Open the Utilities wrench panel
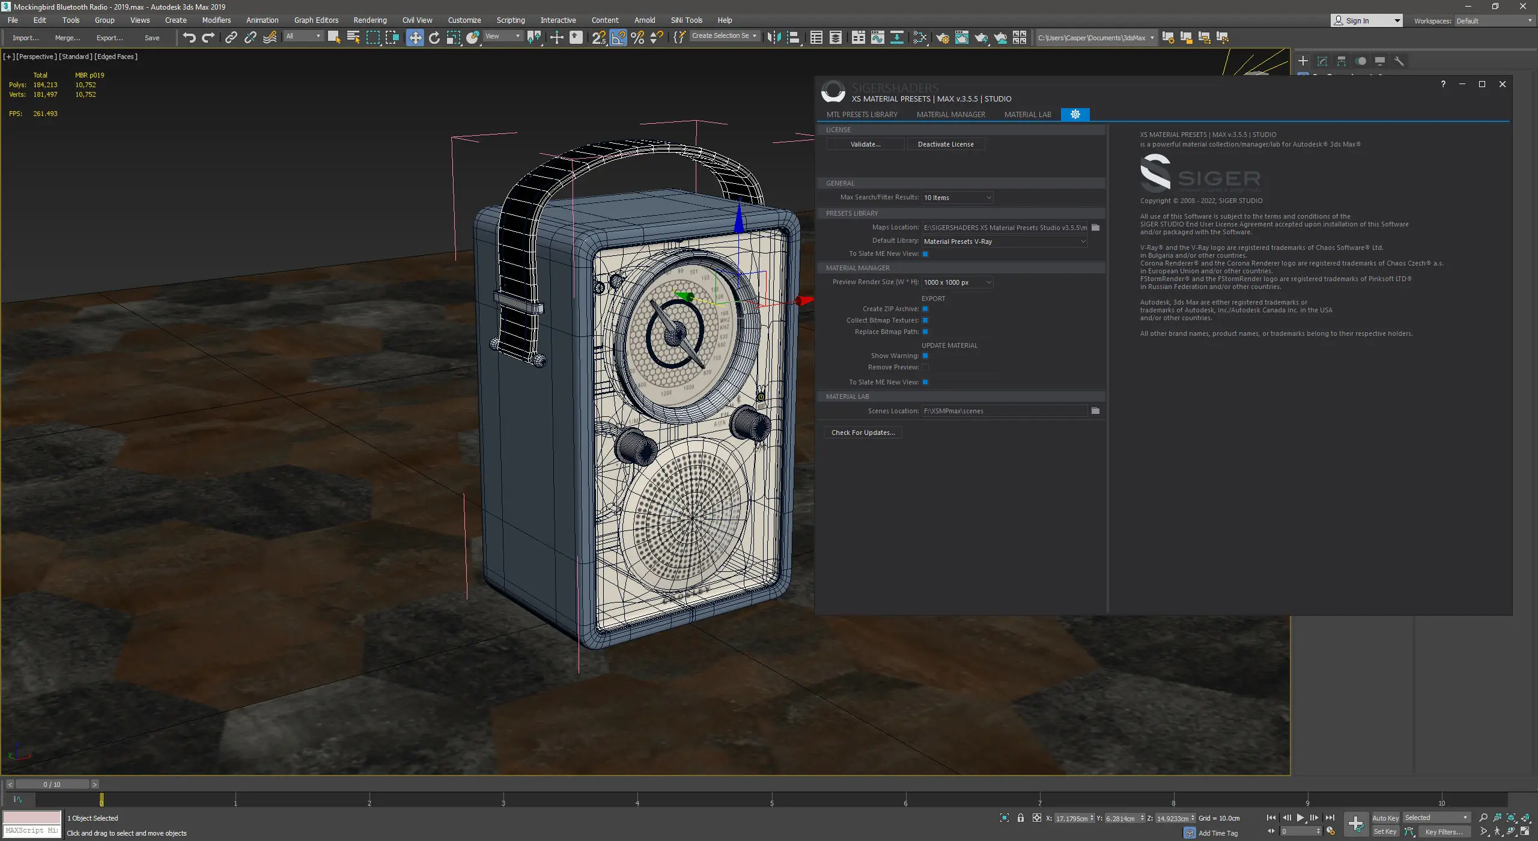Viewport: 1538px width, 841px height. coord(1399,61)
